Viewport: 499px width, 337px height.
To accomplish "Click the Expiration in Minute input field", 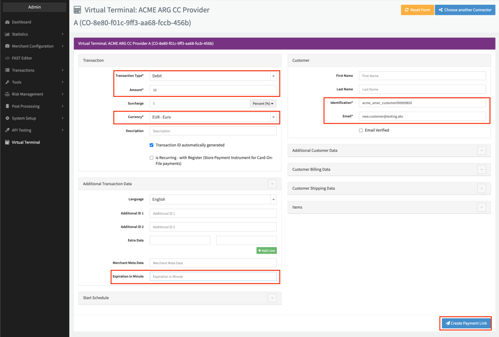I will click(213, 277).
